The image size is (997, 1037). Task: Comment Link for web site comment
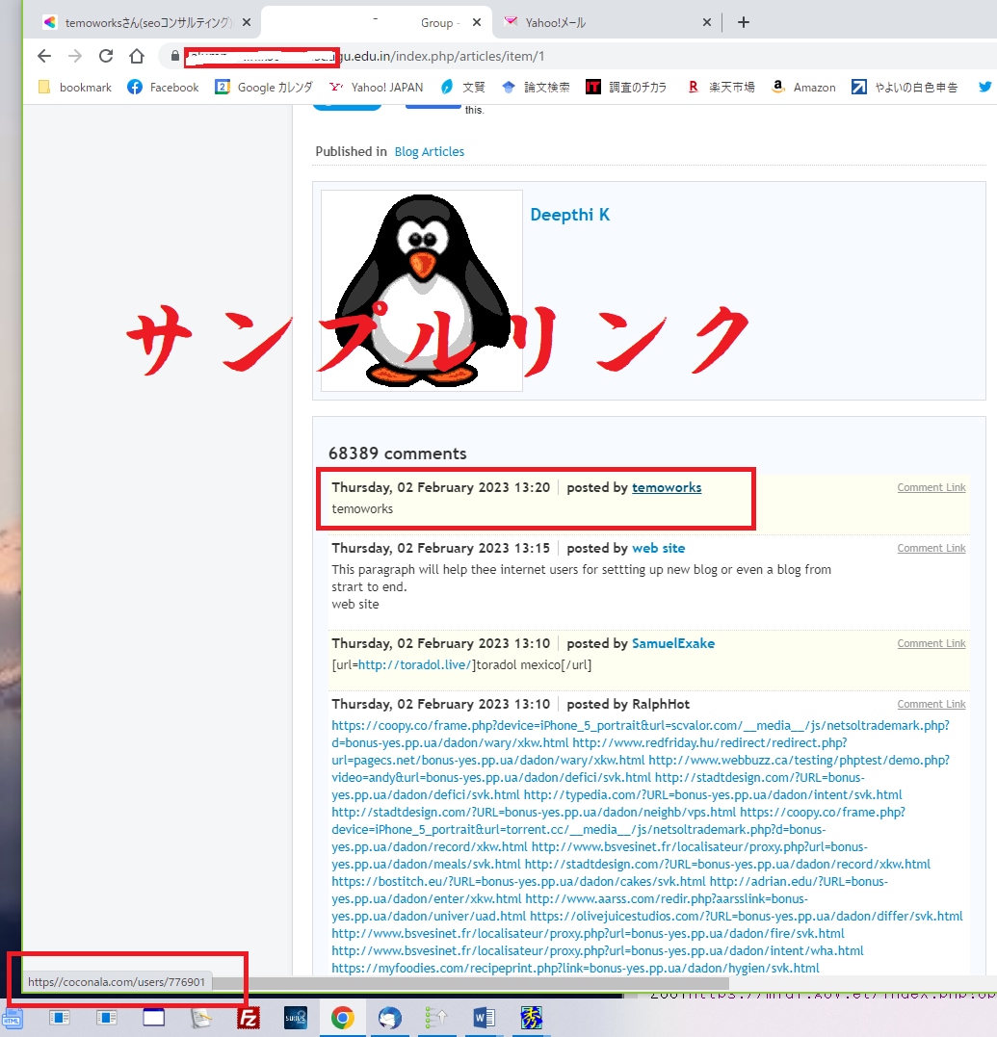pos(931,548)
